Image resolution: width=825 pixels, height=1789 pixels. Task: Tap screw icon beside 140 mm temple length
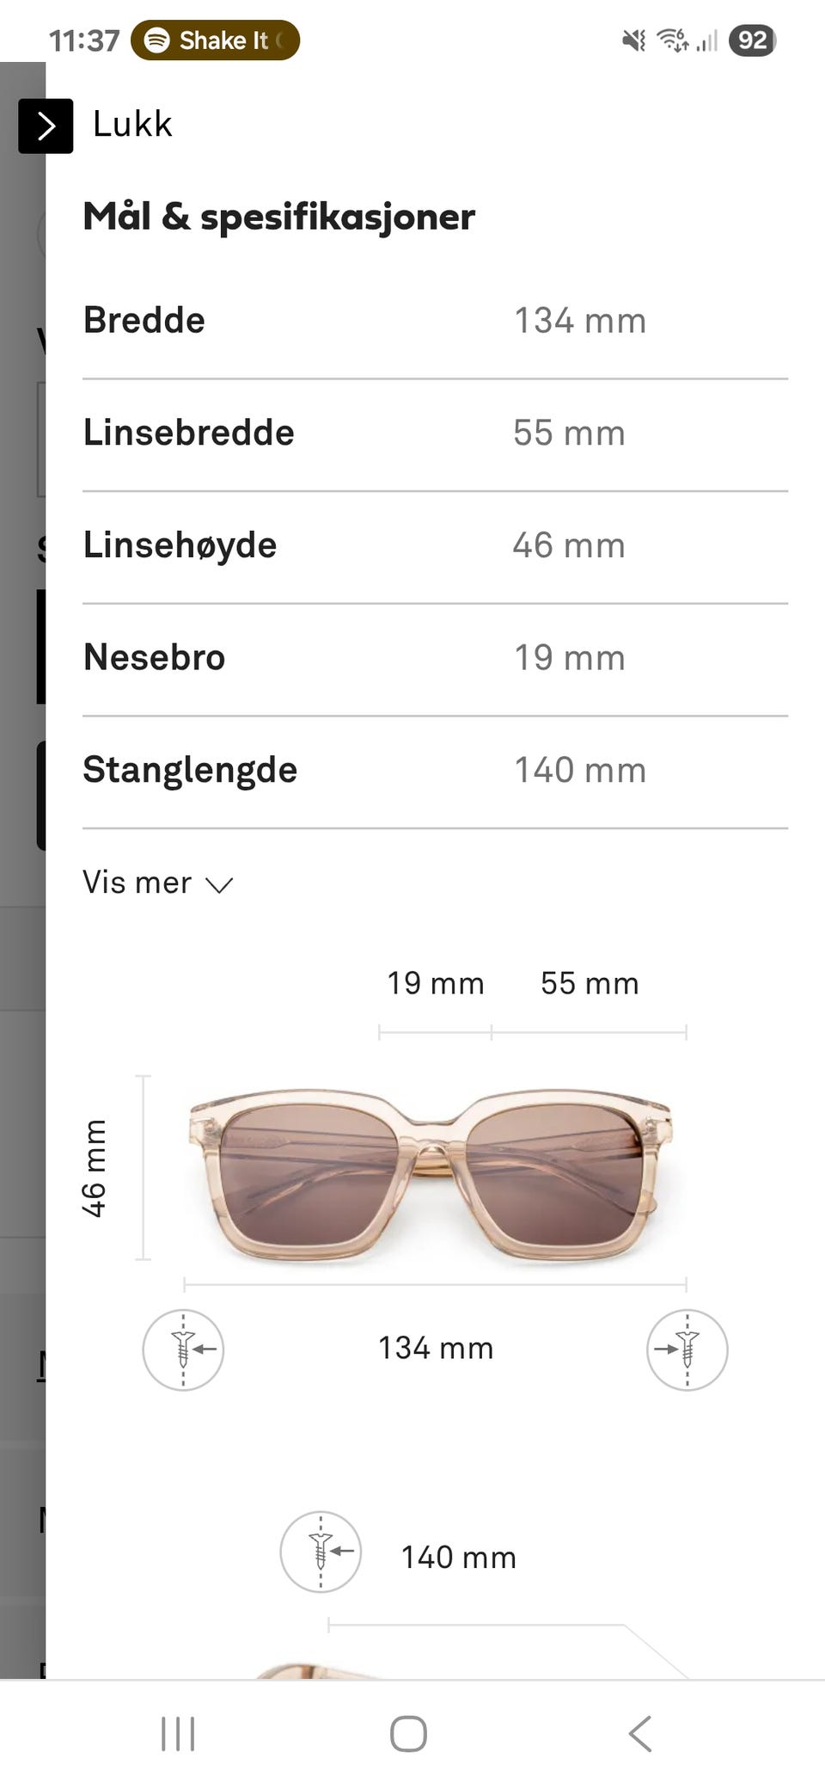pos(321,1552)
